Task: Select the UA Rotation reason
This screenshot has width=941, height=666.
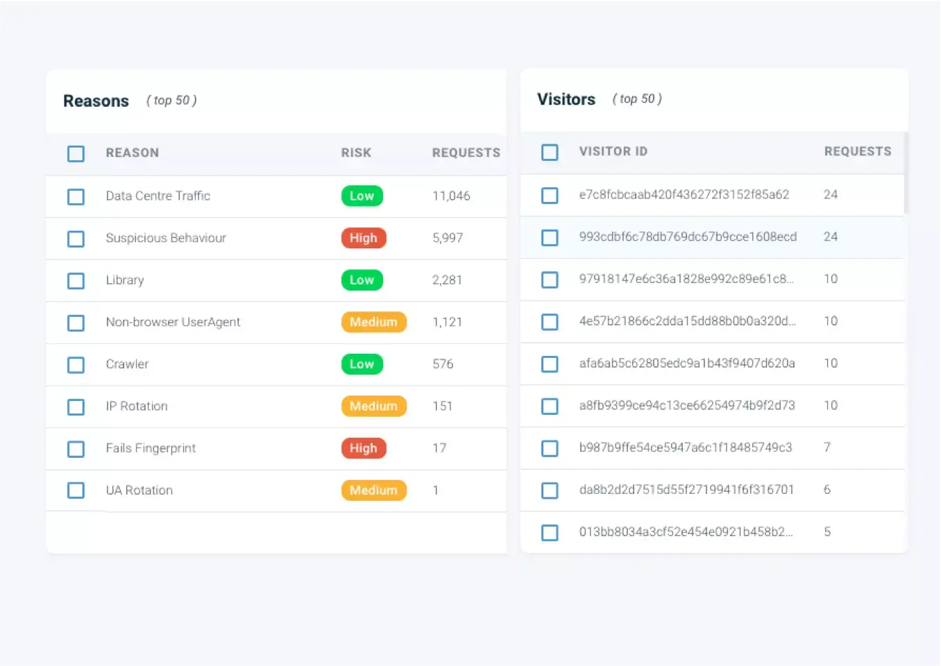Action: (76, 490)
